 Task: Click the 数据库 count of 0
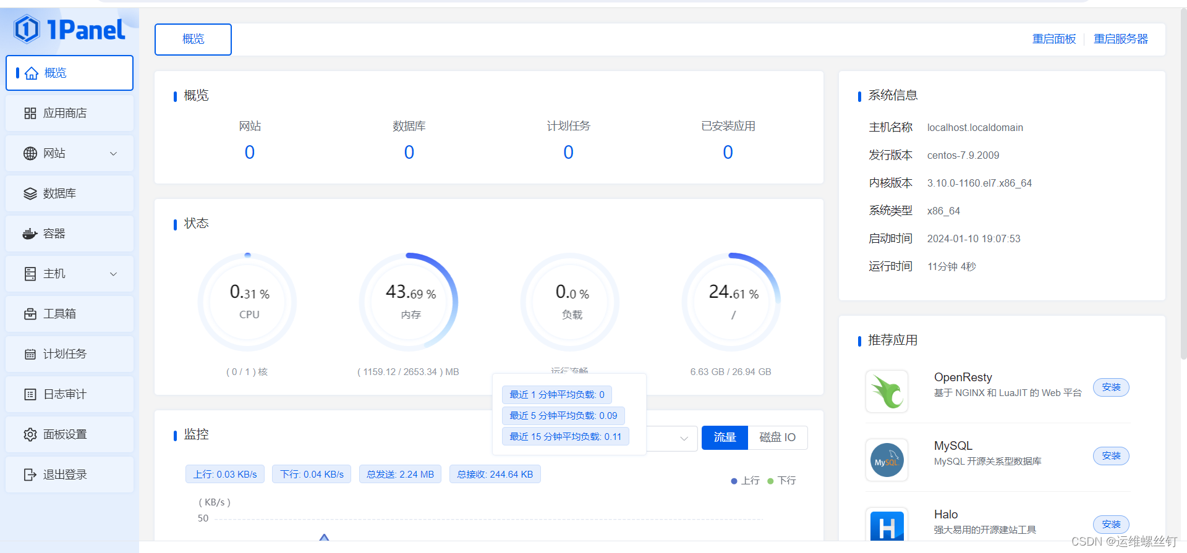409,152
